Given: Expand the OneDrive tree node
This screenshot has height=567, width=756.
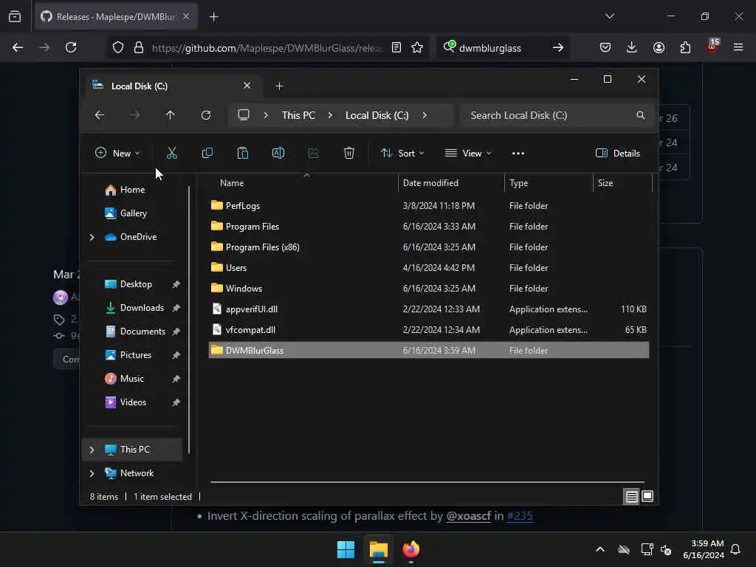Looking at the screenshot, I should point(92,237).
